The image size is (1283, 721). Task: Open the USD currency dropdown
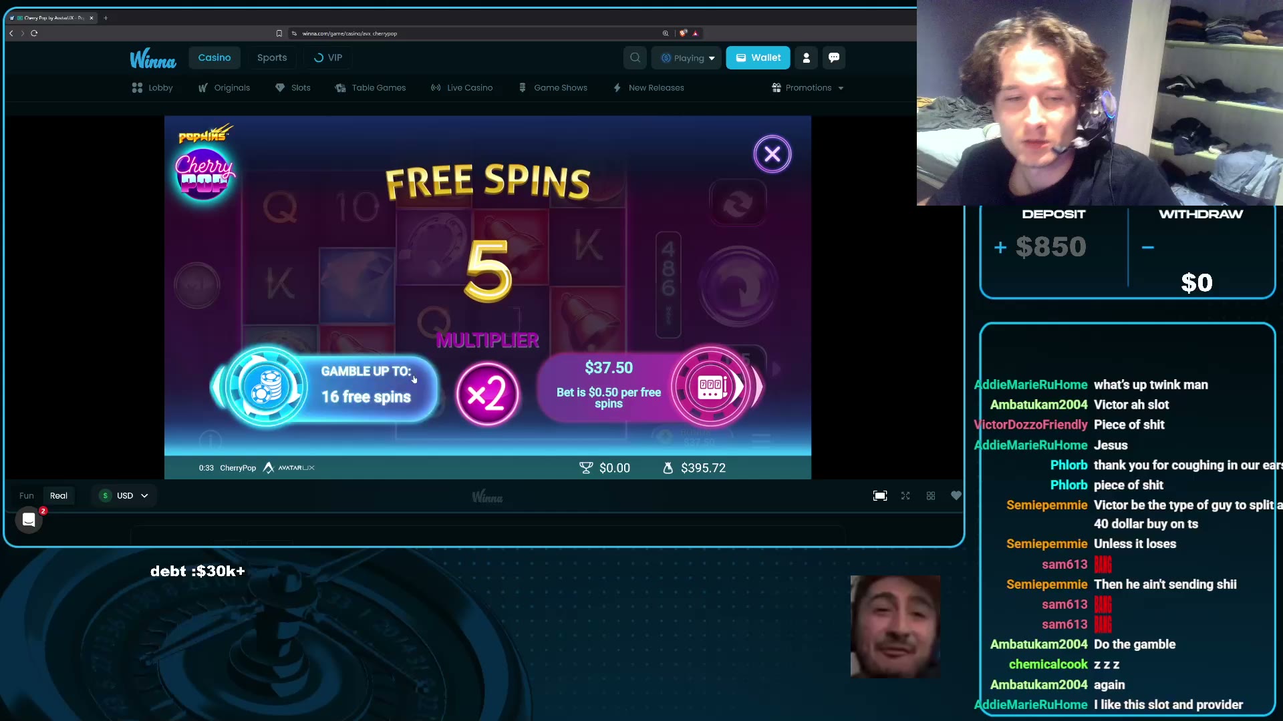(x=124, y=495)
